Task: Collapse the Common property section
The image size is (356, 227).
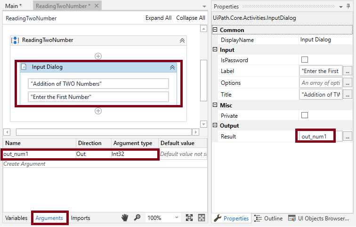Action: click(x=215, y=30)
